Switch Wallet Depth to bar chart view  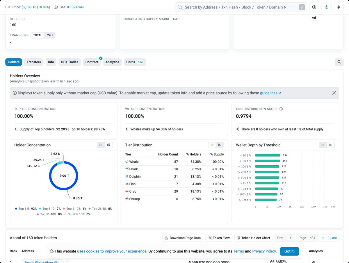(331, 145)
